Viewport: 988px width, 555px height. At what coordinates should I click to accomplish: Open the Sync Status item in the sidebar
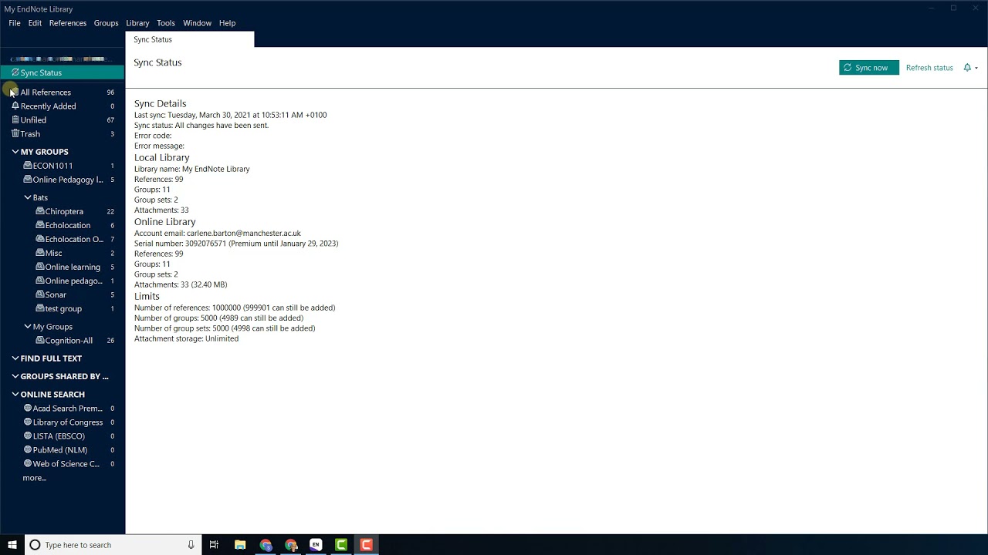pyautogui.click(x=62, y=72)
